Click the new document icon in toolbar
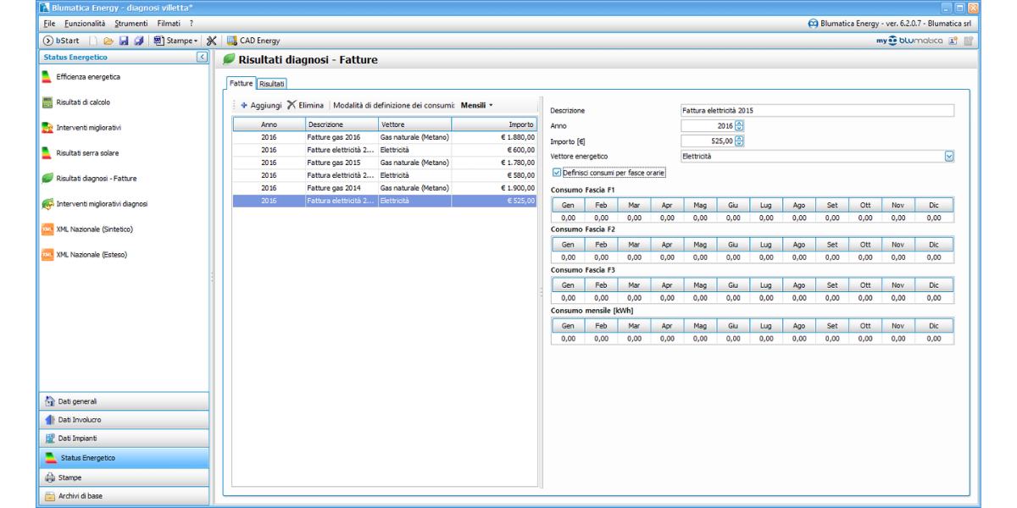The height and width of the screenshot is (508, 1017). pyautogui.click(x=94, y=41)
